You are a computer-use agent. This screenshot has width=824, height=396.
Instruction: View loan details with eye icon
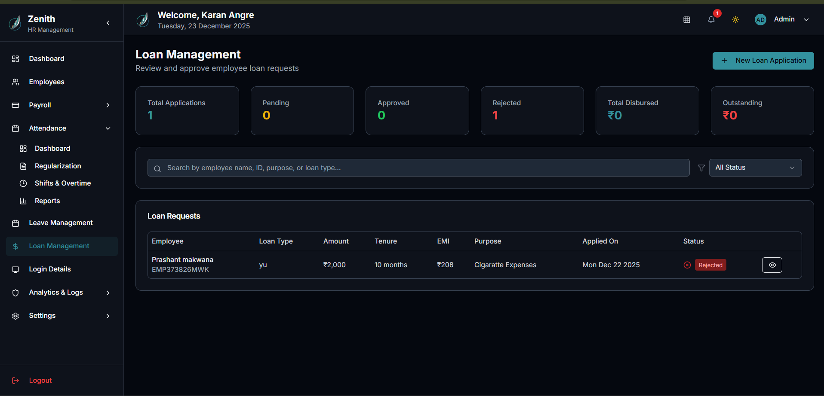pyautogui.click(x=772, y=265)
